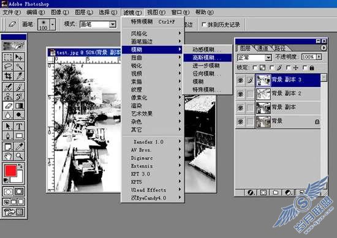Screen dimensions: 337x238
Task: Select the Hand tool
Action: click(x=8, y=156)
